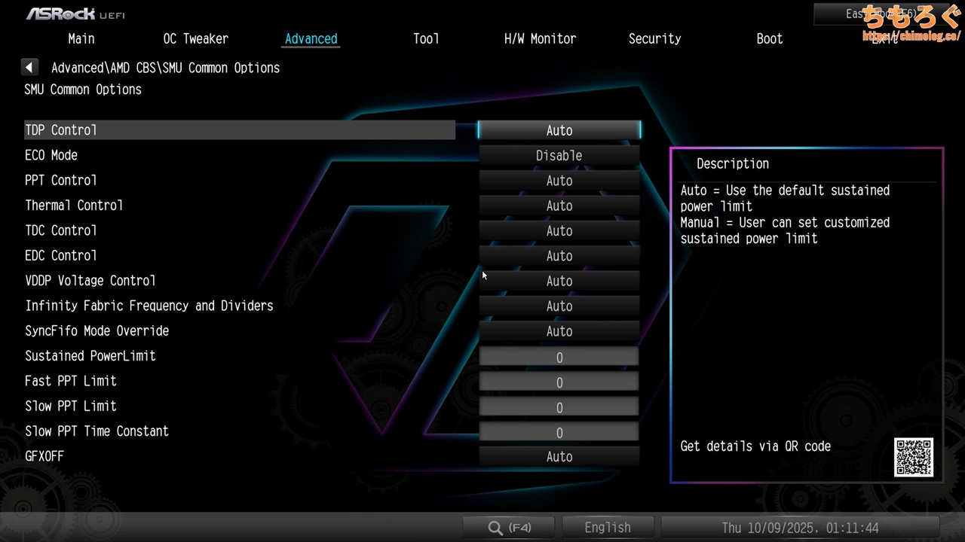Expand the Thermal Control Auto selector
The width and height of the screenshot is (965, 542).
559,206
